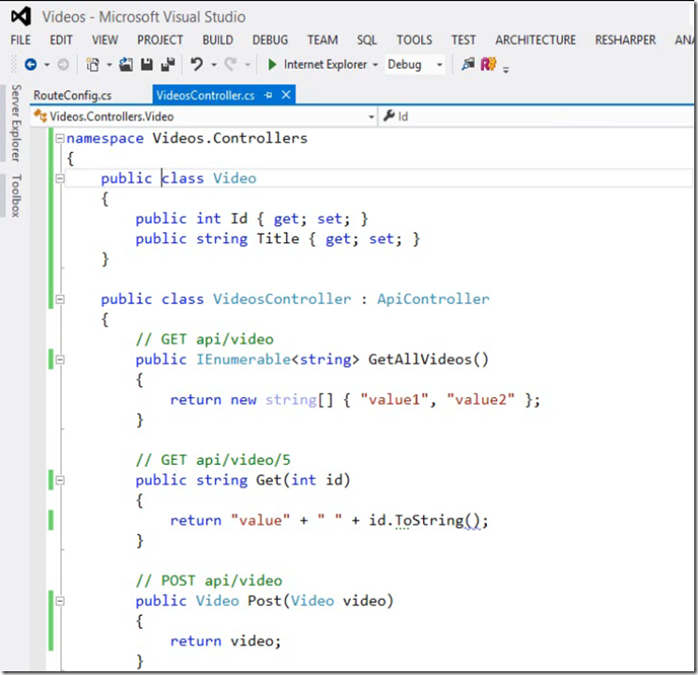Viewport: 698px width, 675px height.
Task: Click the class icon beside Videos.Controllers.Video
Action: coord(40,115)
